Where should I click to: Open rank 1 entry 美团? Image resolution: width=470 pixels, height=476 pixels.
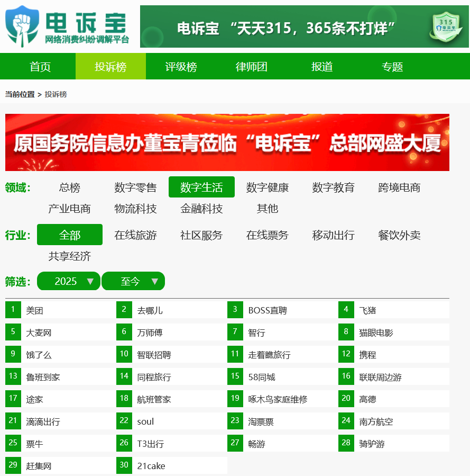61,310
